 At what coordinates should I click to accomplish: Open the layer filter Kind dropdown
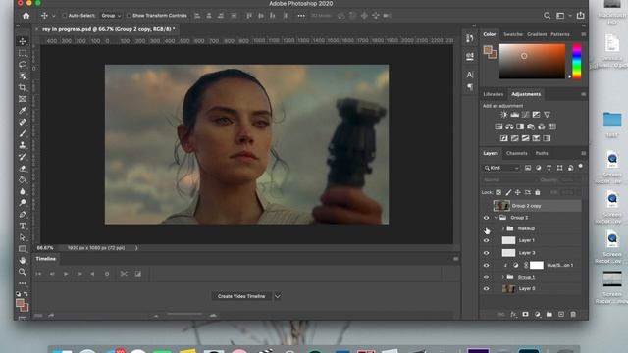coord(501,168)
